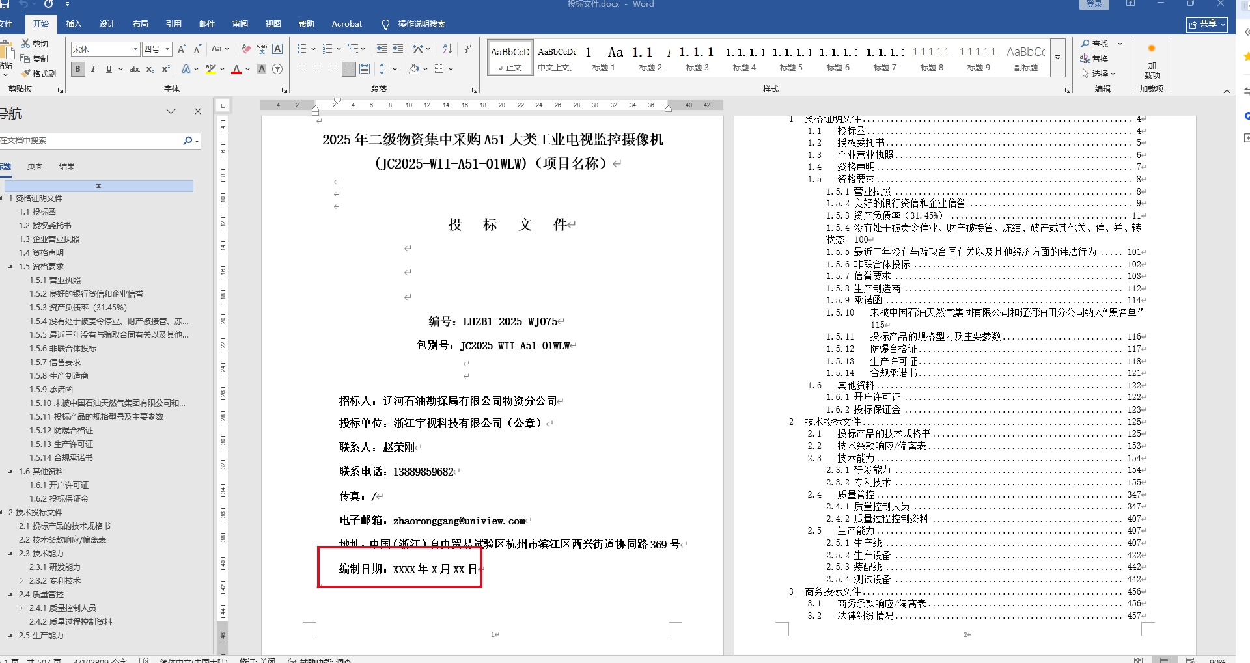This screenshot has height=663, width=1250.
Task: Apply the yellow text highlight color
Action: coord(211,69)
